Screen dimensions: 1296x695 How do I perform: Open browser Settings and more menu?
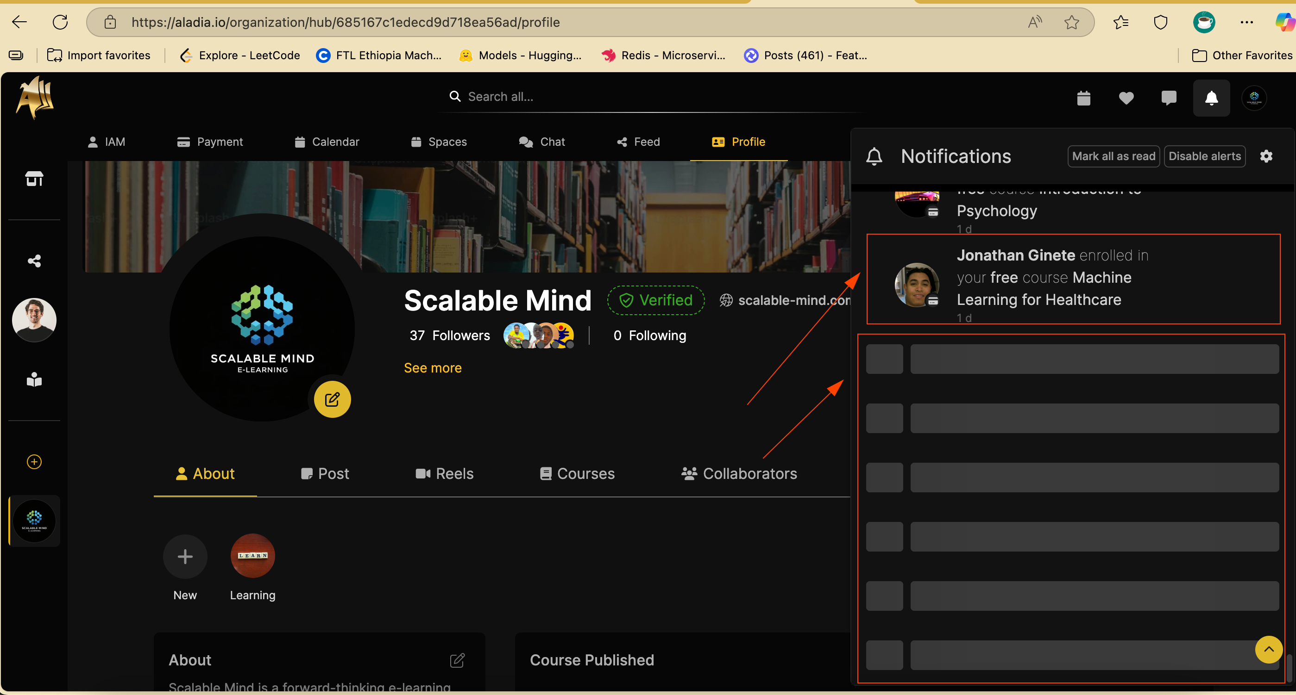[x=1247, y=22]
